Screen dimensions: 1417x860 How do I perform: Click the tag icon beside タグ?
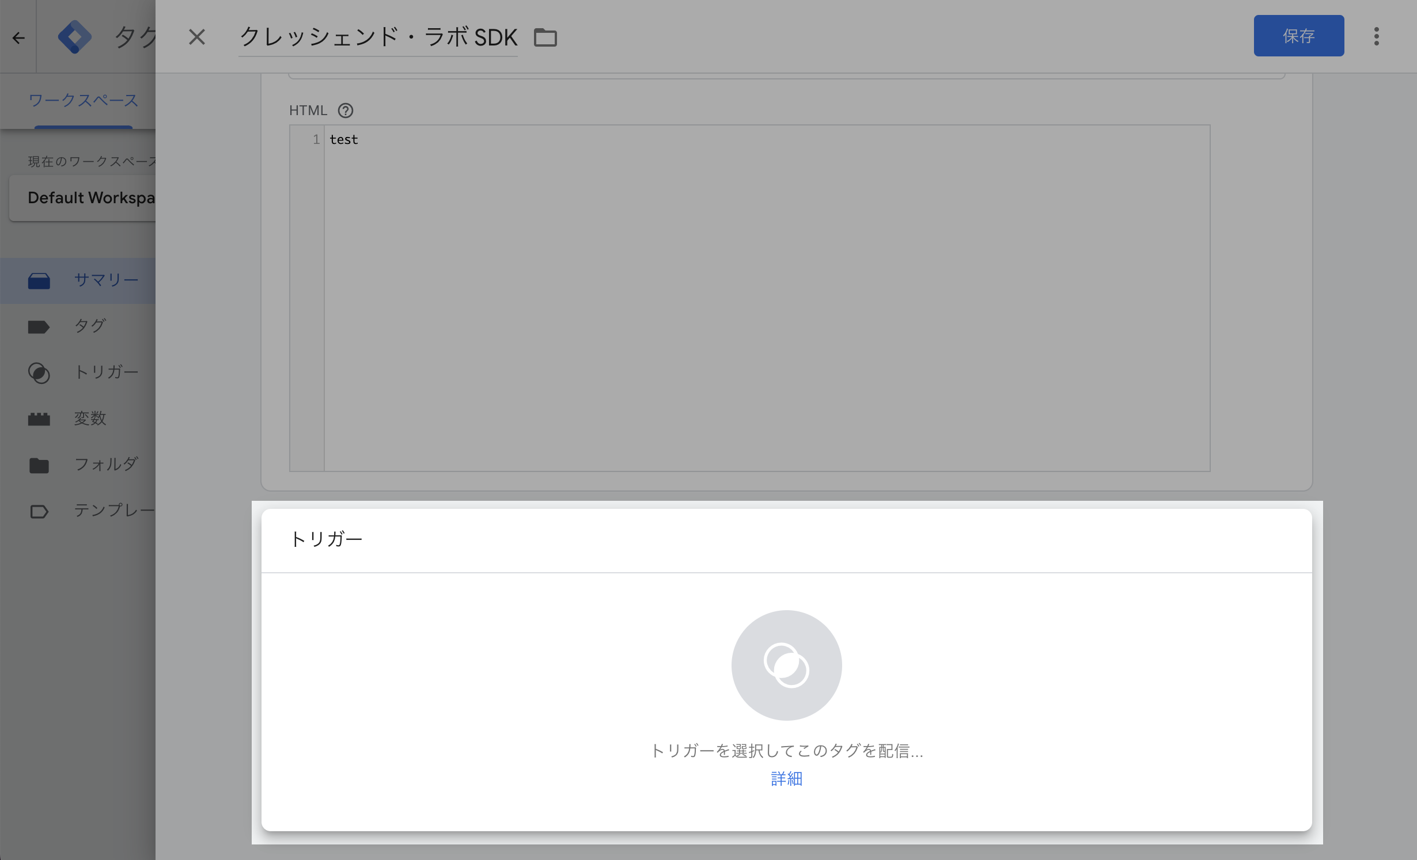(x=39, y=327)
